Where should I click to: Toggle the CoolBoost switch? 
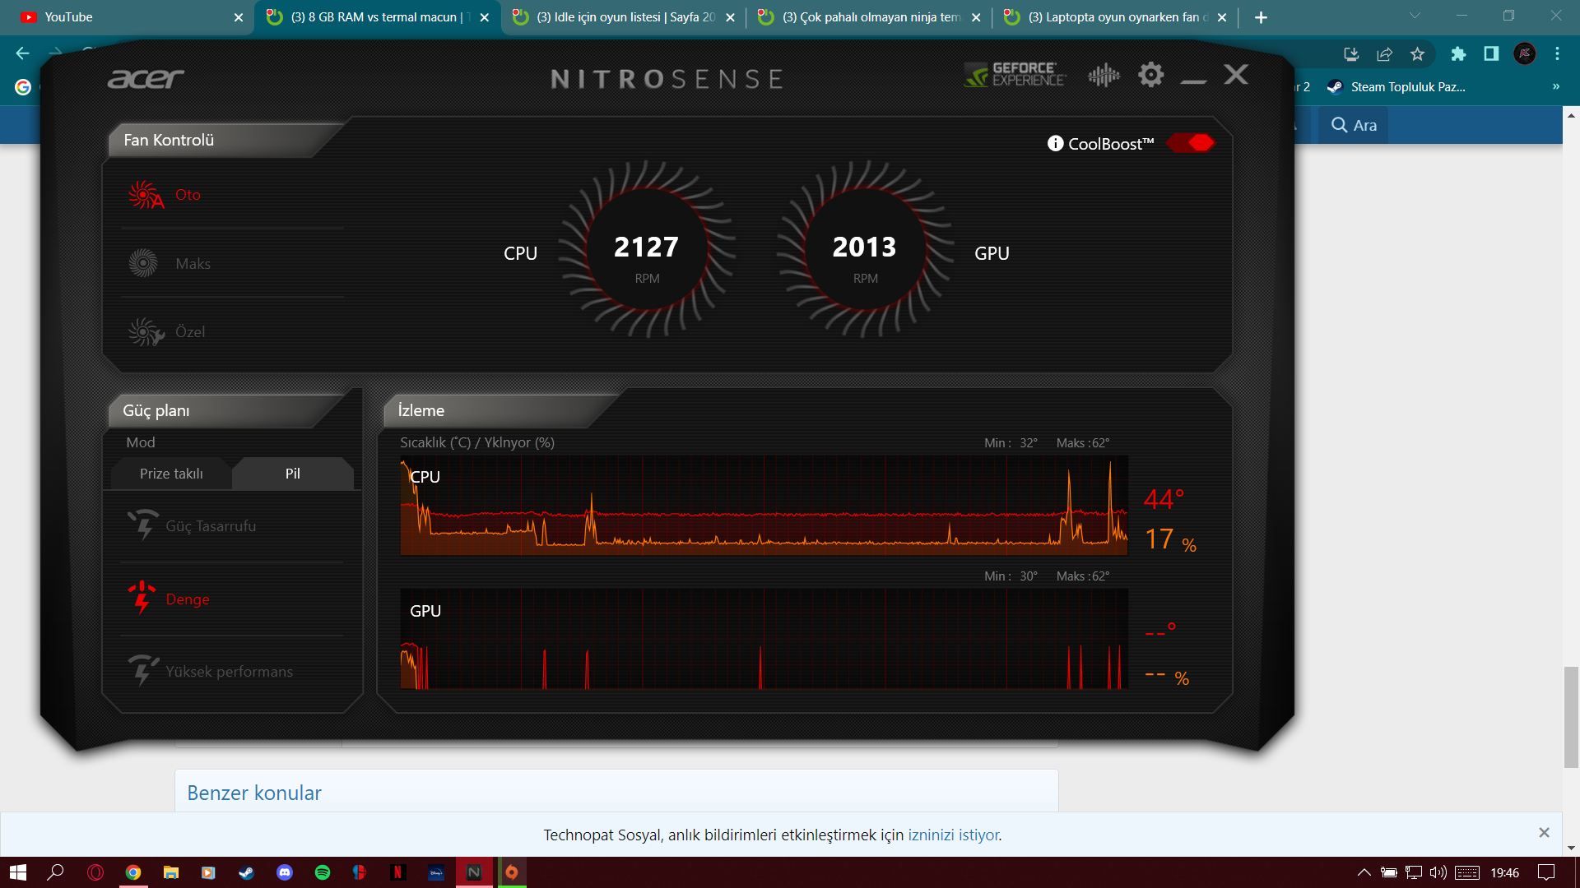coord(1190,143)
